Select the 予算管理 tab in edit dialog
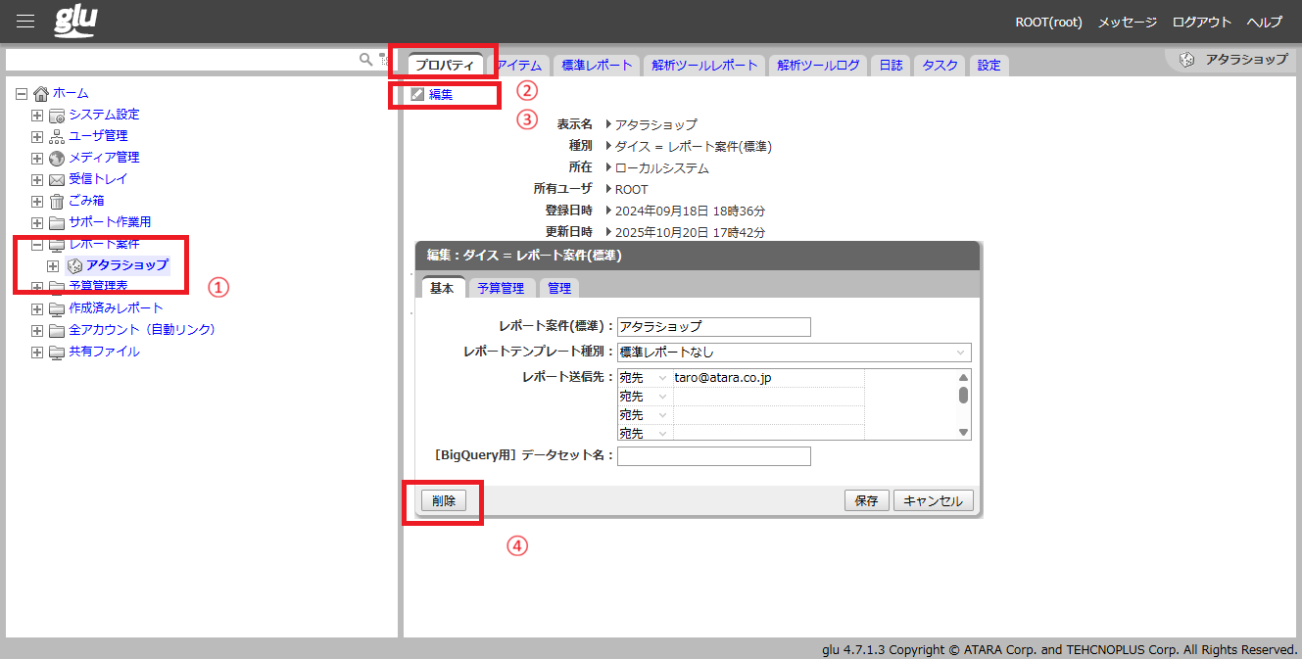This screenshot has width=1302, height=659. (501, 288)
